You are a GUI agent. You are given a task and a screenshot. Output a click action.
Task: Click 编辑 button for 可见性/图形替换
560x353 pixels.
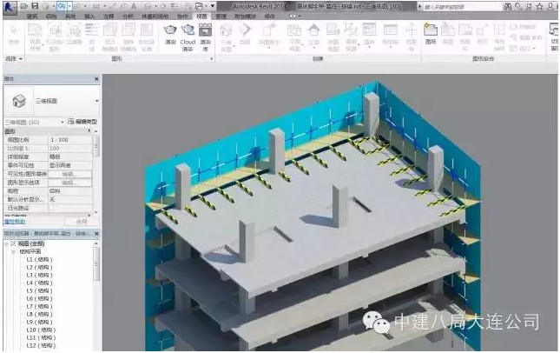tap(69, 174)
